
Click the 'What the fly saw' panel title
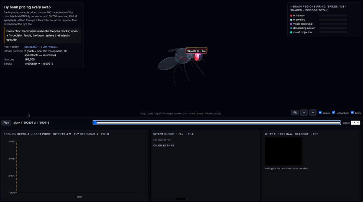(x=292, y=134)
